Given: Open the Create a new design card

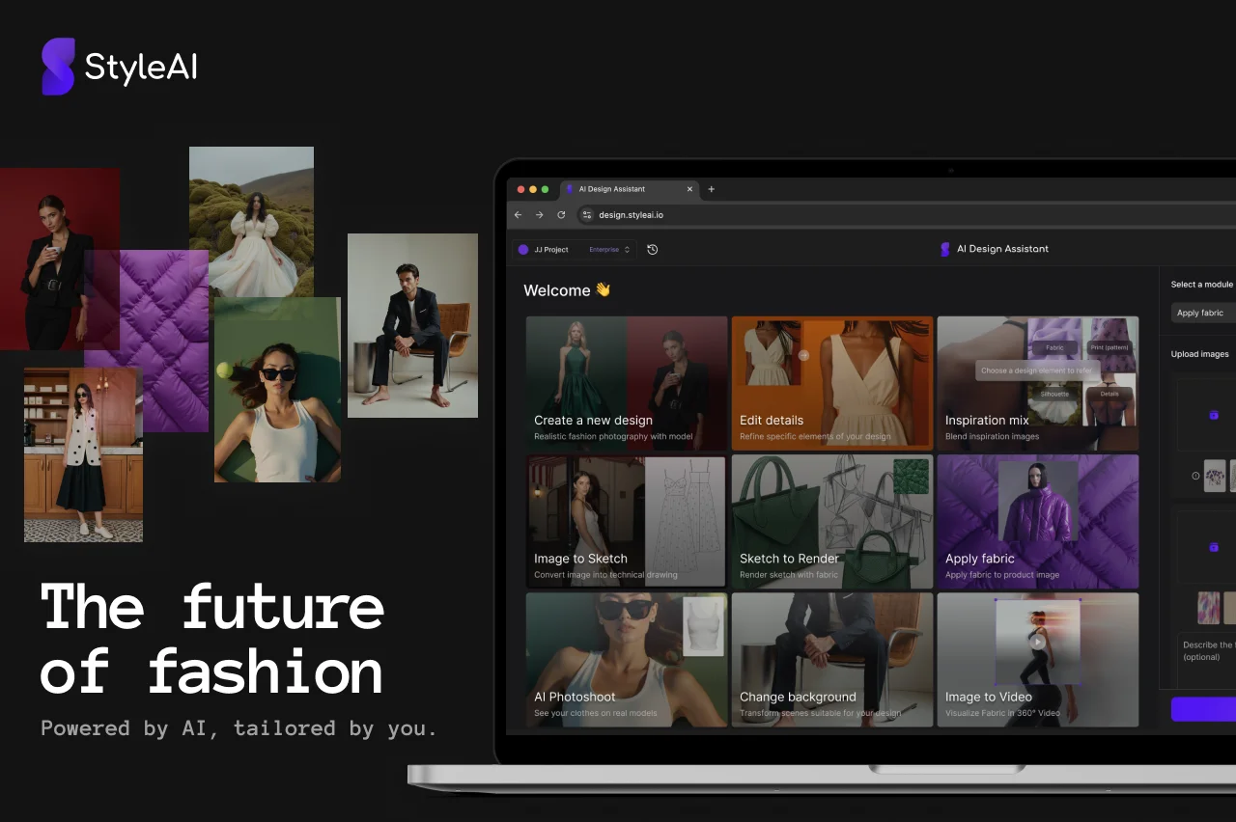Looking at the screenshot, I should [x=627, y=383].
